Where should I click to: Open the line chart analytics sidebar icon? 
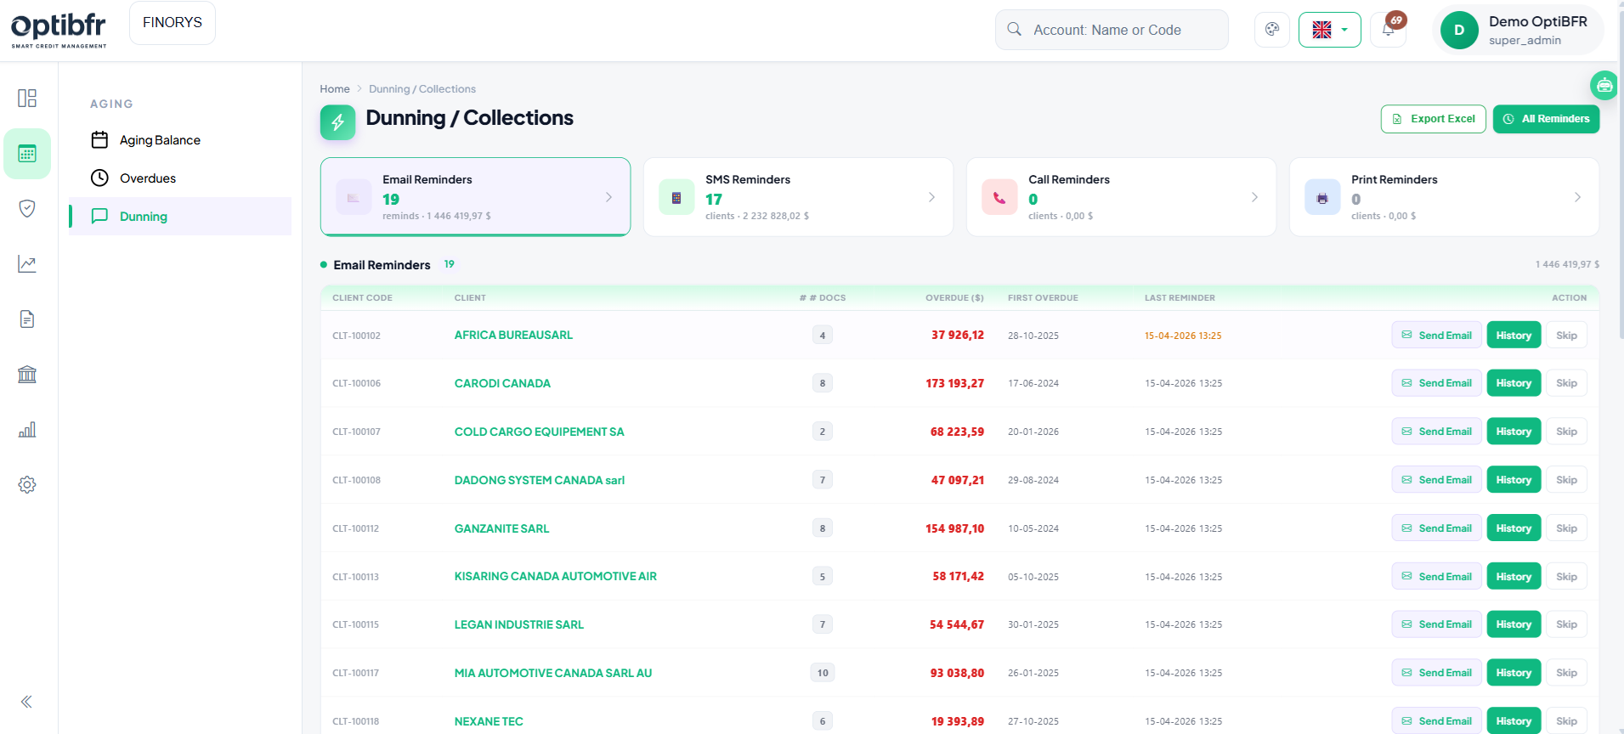pos(27,264)
